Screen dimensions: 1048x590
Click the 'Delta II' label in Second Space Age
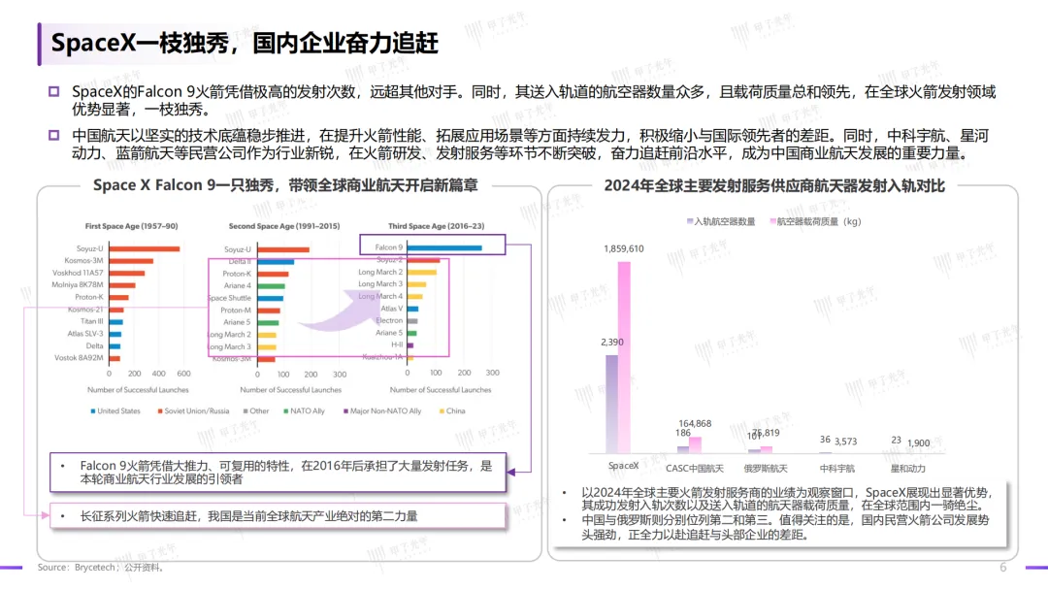pyautogui.click(x=240, y=261)
